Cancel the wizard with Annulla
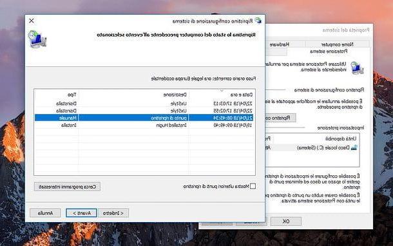This screenshot has height=246, width=393. pos(45,213)
